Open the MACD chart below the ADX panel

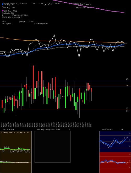point(16,163)
